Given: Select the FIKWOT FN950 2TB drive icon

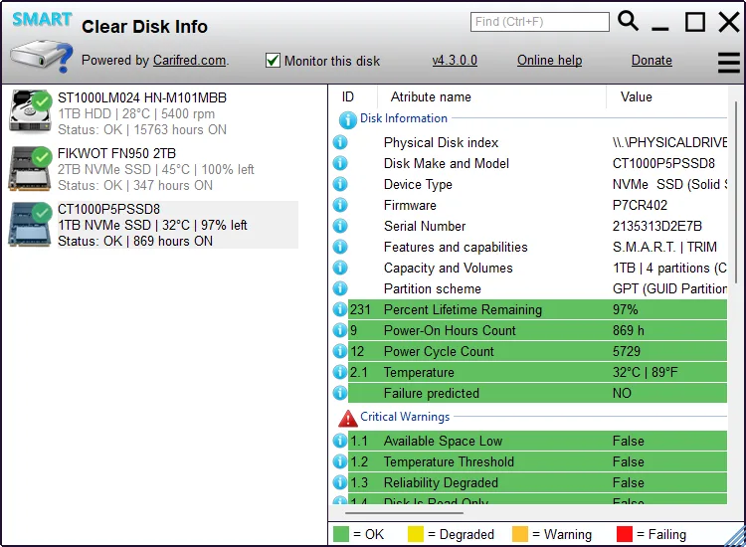Looking at the screenshot, I should 31,168.
